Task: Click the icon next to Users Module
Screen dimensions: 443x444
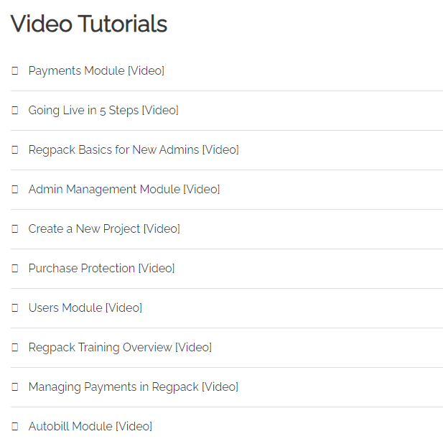Action: coord(14,307)
